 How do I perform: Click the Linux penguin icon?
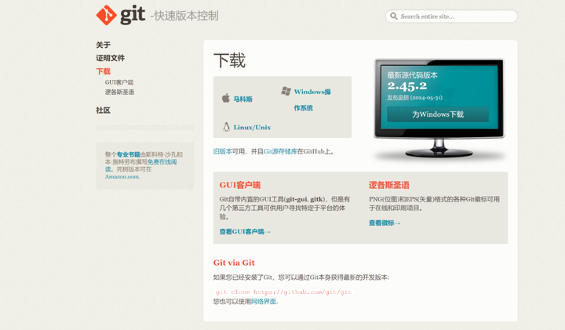tap(226, 127)
